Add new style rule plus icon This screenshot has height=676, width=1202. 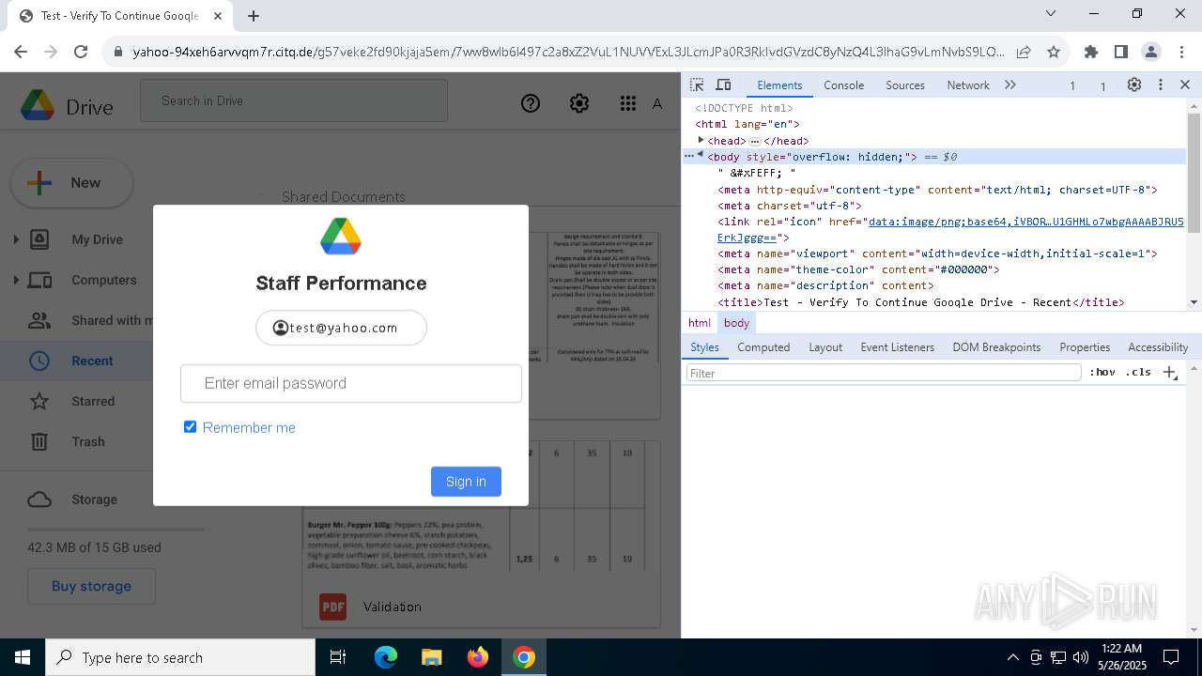(1169, 373)
